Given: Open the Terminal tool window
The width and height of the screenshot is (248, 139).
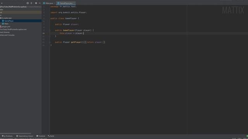Looking at the screenshot, I should 41,136.
